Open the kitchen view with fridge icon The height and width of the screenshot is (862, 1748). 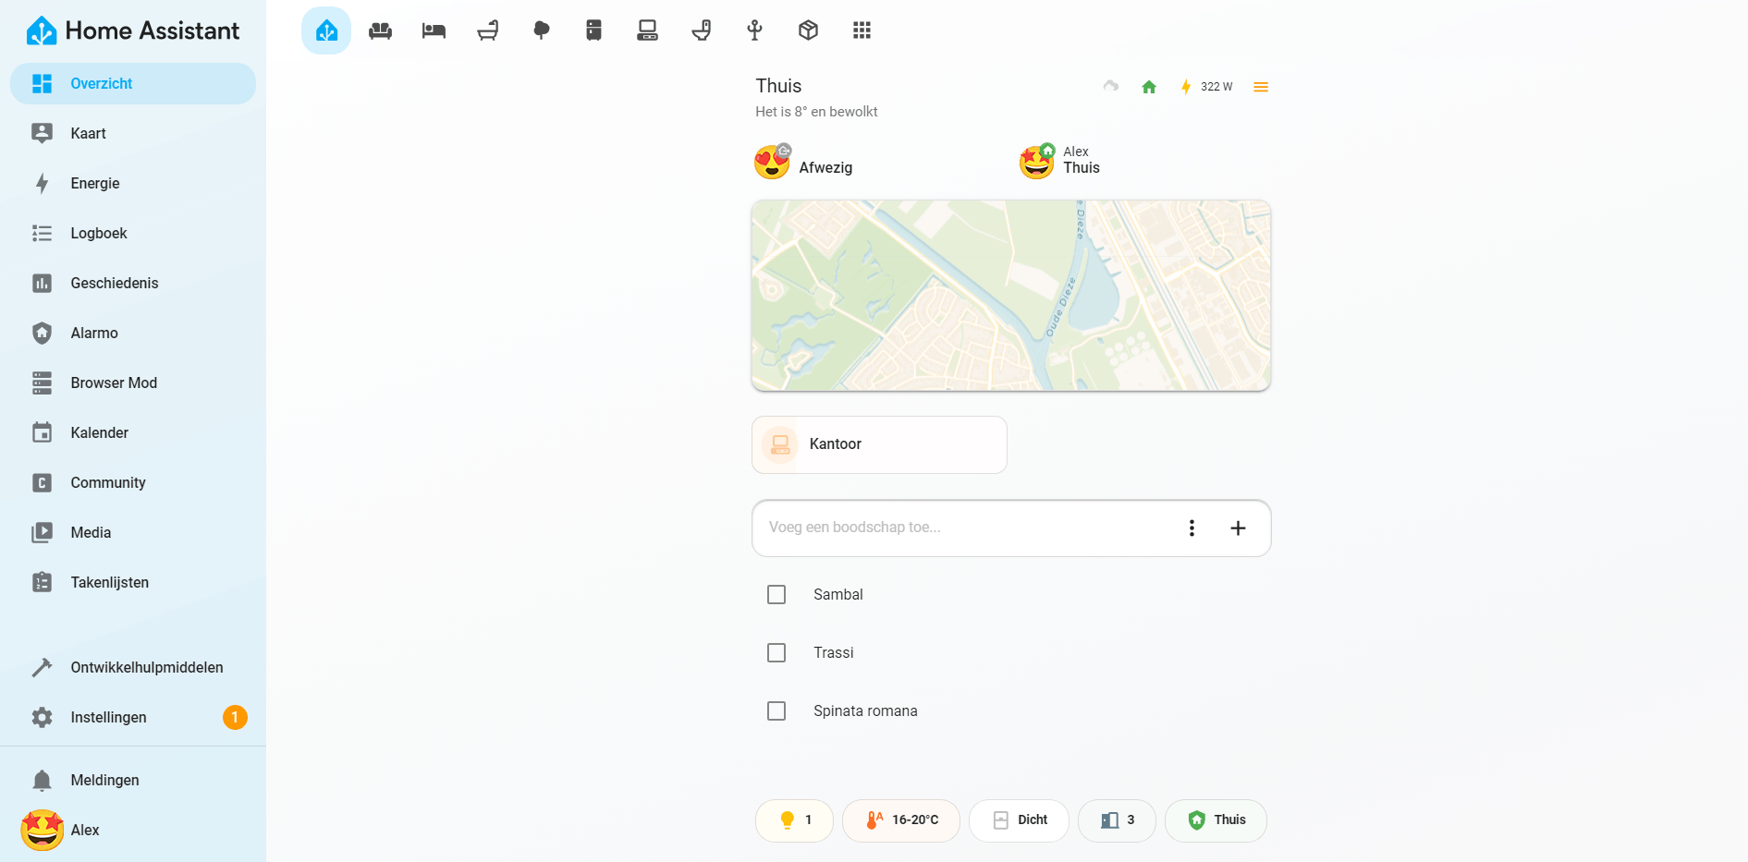[593, 30]
